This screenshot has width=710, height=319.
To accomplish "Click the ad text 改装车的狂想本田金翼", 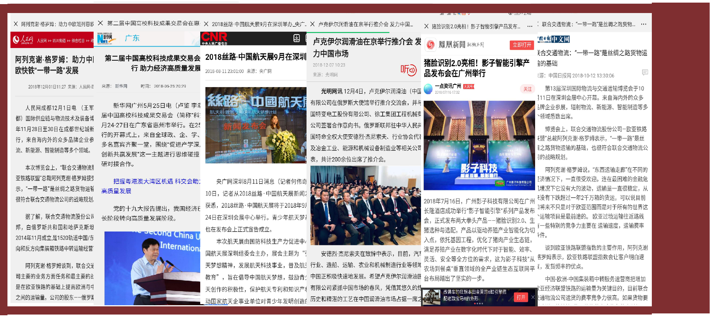I will [x=475, y=295].
